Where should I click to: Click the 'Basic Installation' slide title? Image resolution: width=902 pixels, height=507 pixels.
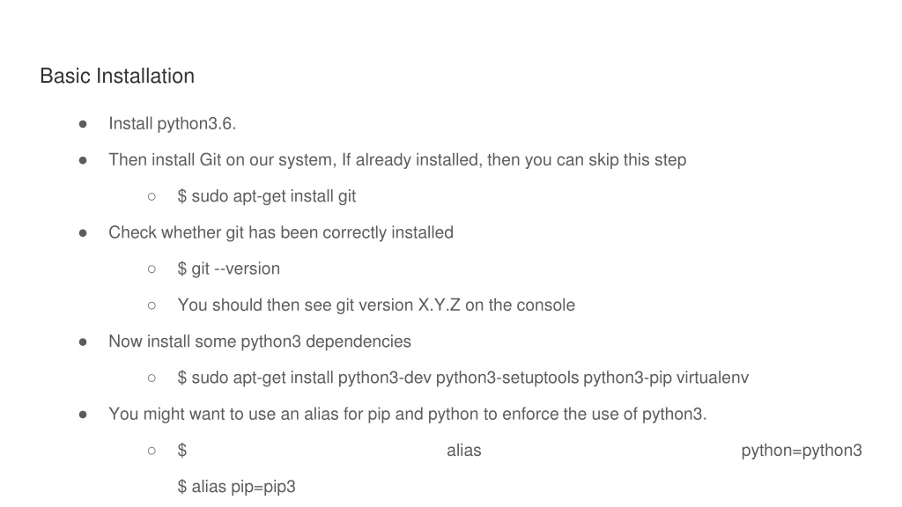(117, 76)
